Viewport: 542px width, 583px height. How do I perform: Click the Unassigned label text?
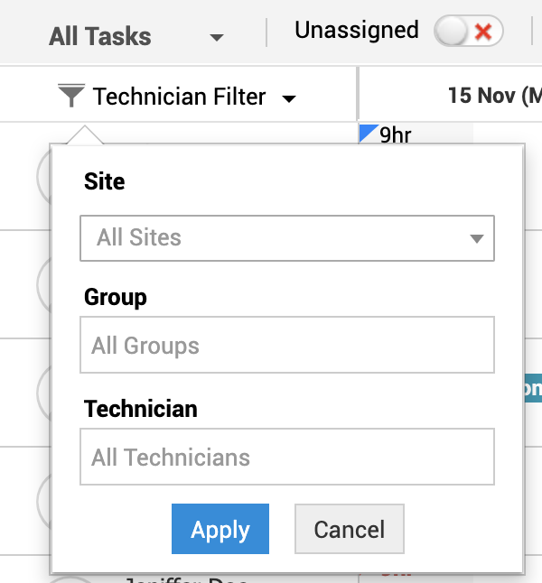click(x=357, y=31)
